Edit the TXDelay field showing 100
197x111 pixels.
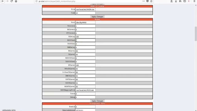85,37
